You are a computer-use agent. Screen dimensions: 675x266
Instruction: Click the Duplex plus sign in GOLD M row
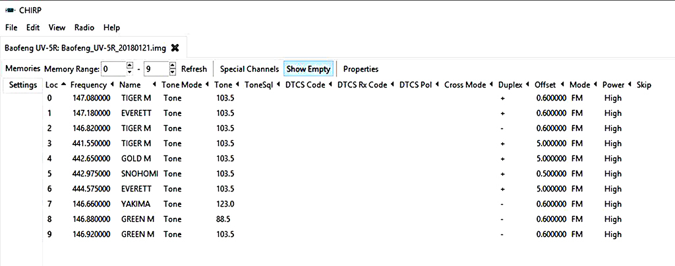[x=502, y=159]
